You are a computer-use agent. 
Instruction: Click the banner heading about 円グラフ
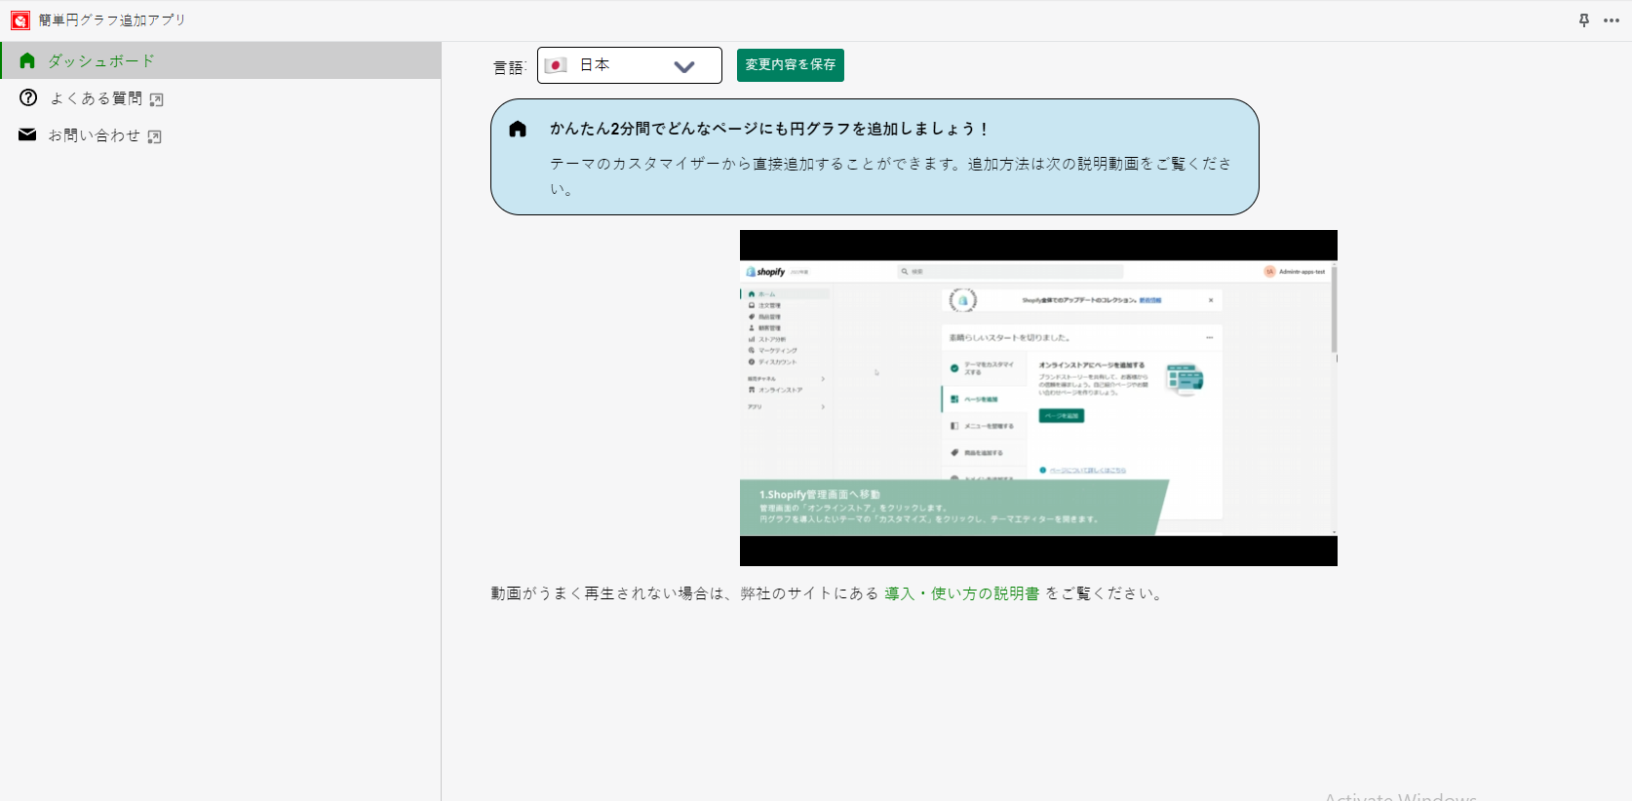click(768, 129)
